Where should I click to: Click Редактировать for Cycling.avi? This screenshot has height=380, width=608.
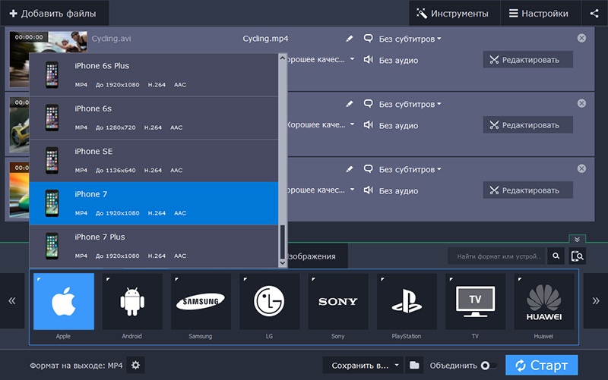(527, 60)
